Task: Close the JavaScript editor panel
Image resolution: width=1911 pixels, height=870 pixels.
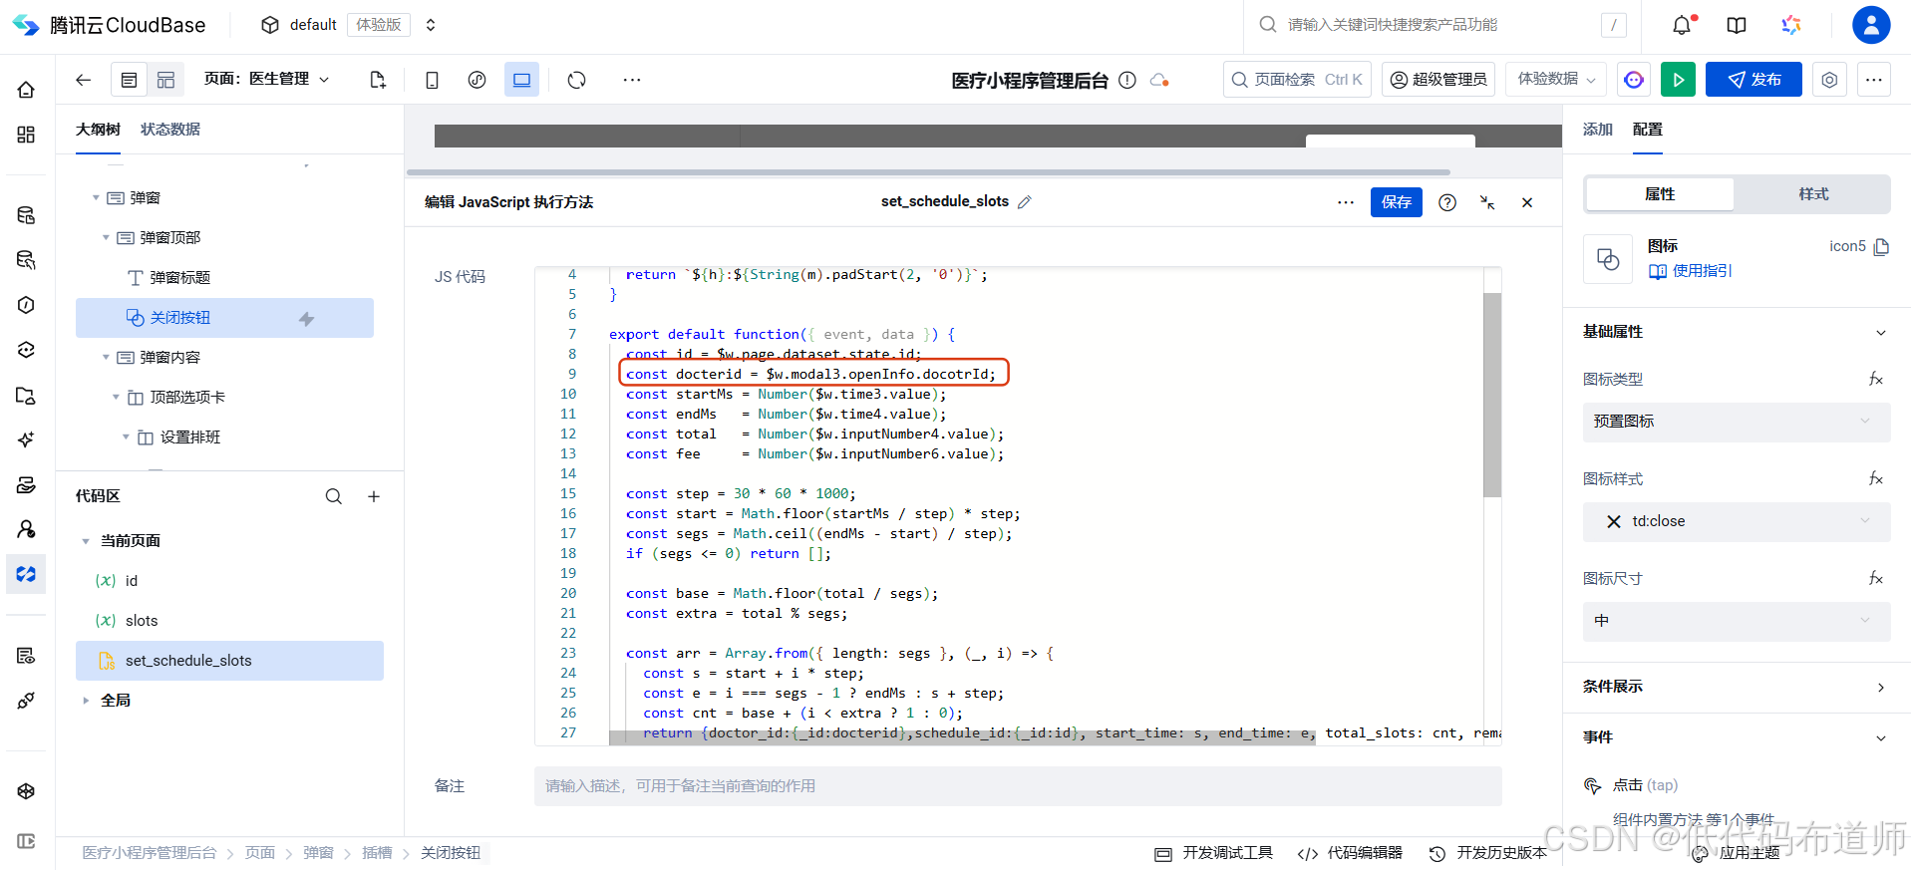Action: [1527, 202]
